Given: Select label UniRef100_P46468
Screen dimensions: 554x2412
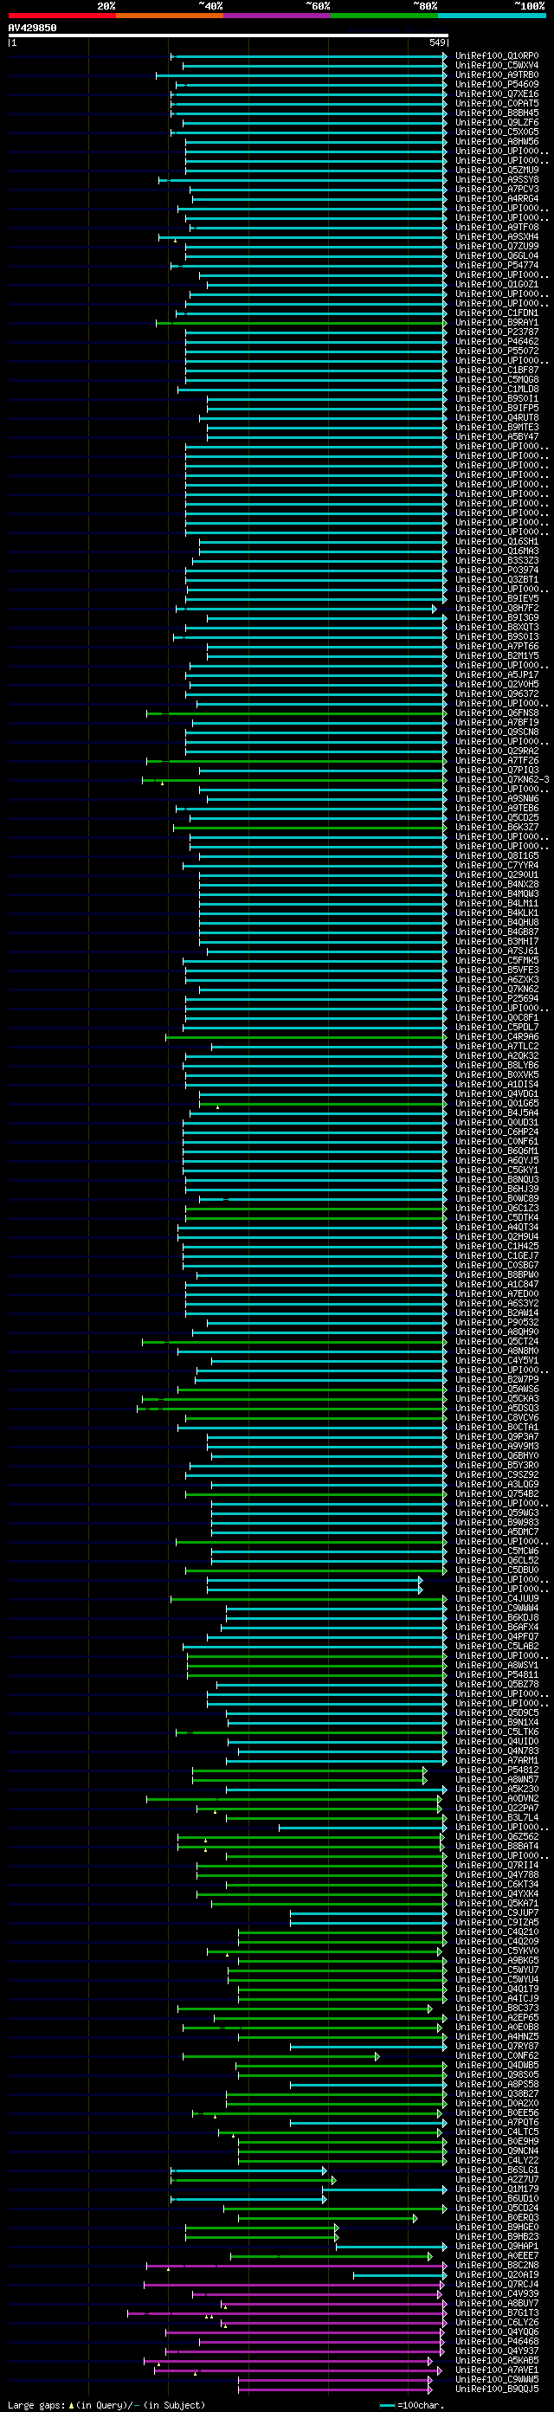Looking at the screenshot, I should [497, 2341].
